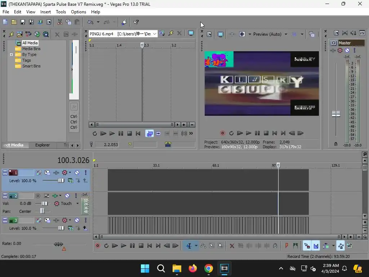The width and height of the screenshot is (369, 277).
Task: Insert a region with the green flags icon
Action: click(295, 246)
